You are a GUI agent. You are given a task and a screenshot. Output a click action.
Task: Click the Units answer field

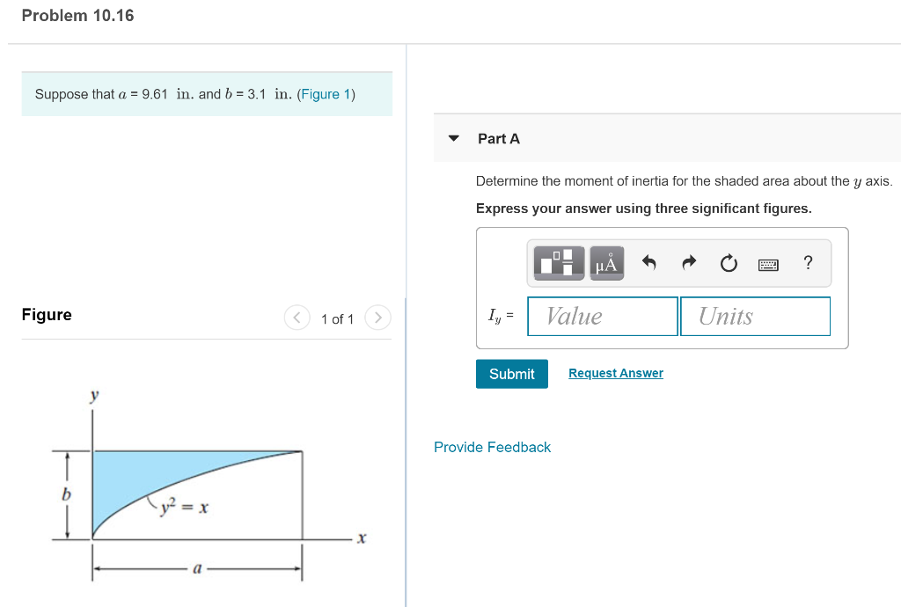[755, 316]
